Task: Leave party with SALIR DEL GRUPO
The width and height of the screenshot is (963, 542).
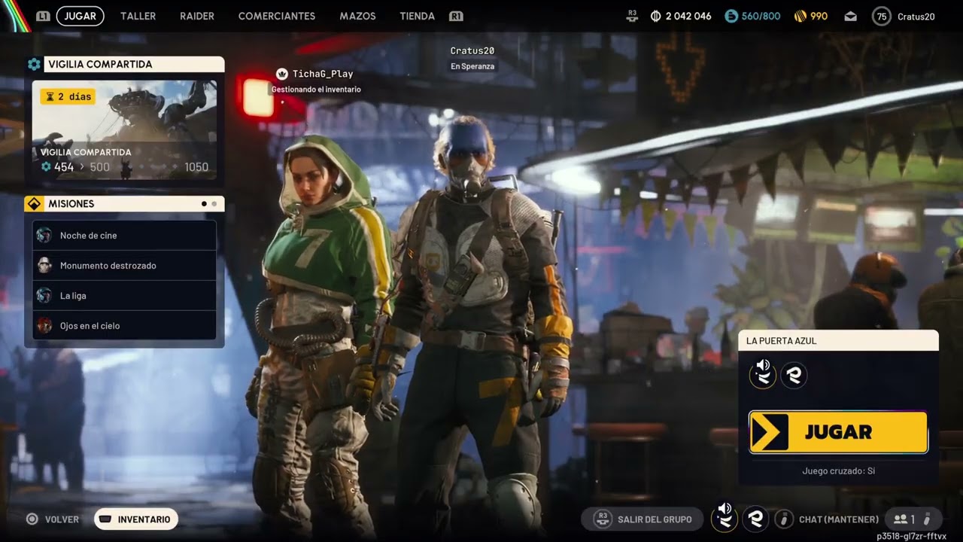Action: point(642,519)
